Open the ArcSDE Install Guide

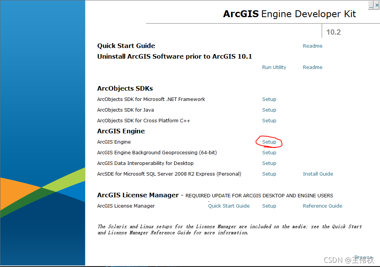click(318, 174)
